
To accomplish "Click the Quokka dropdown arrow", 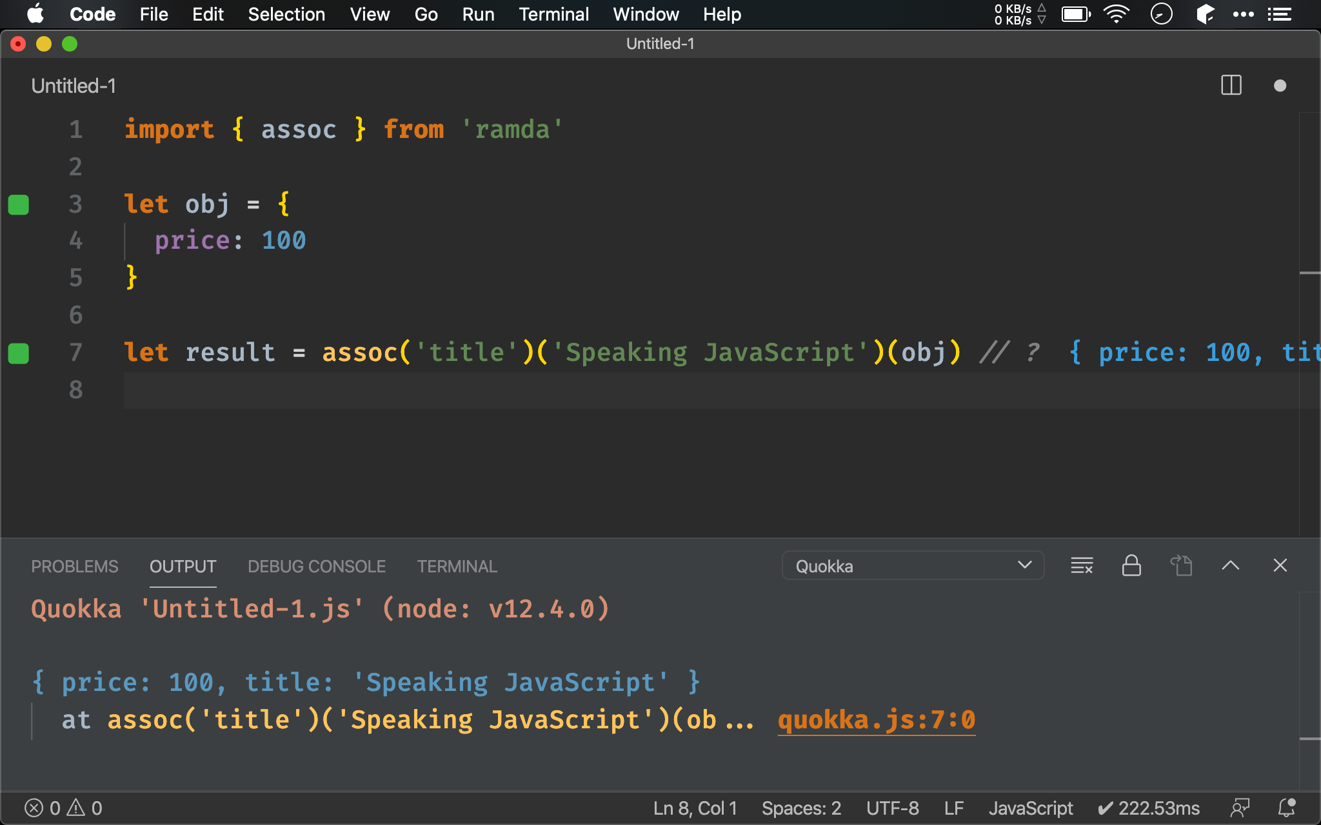I will 1025,567.
